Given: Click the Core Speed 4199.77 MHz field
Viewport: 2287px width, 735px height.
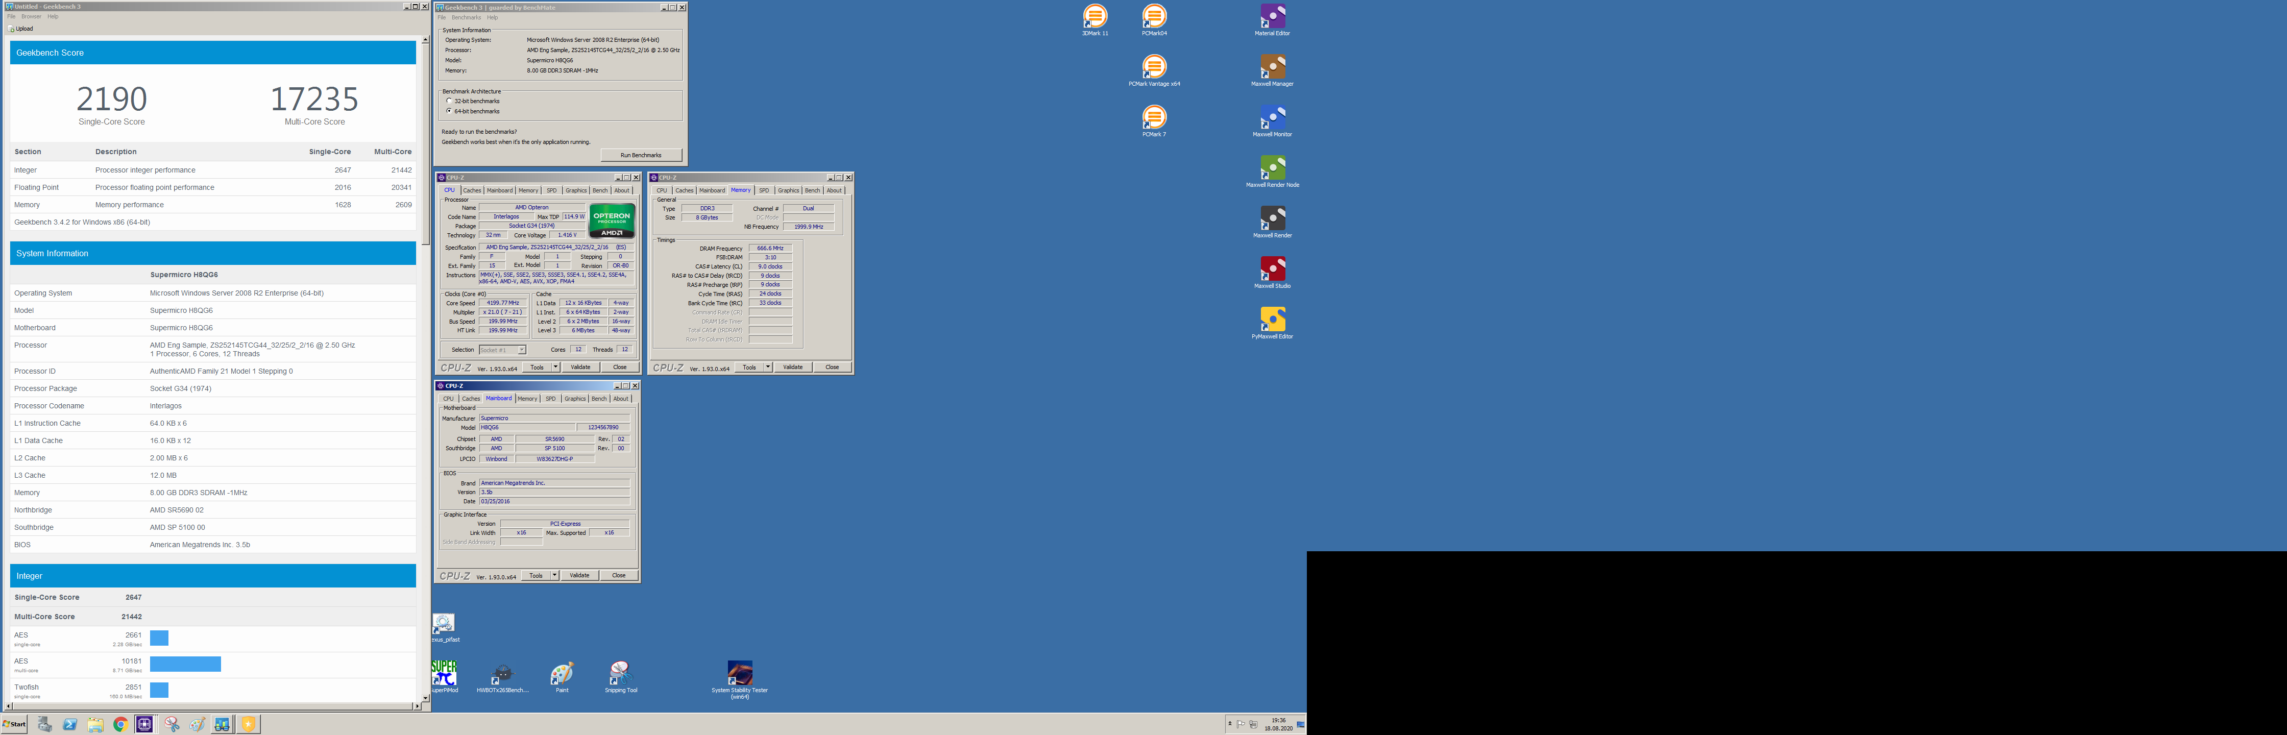Looking at the screenshot, I should pos(503,303).
